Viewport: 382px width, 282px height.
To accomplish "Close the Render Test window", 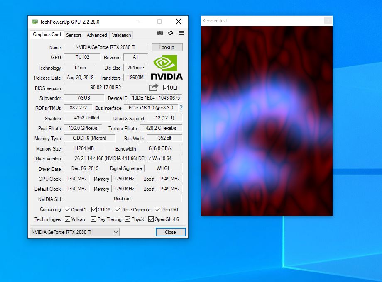I will [328, 21].
